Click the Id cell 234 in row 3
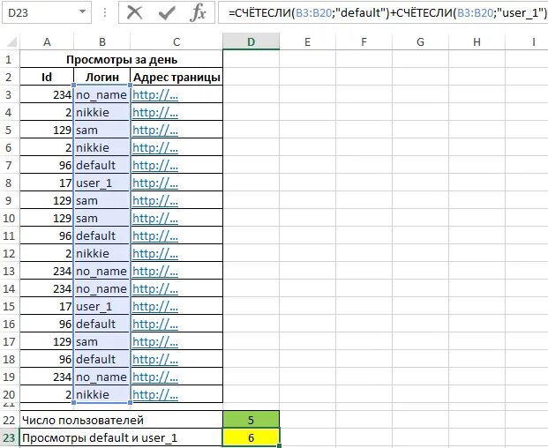 (47, 94)
